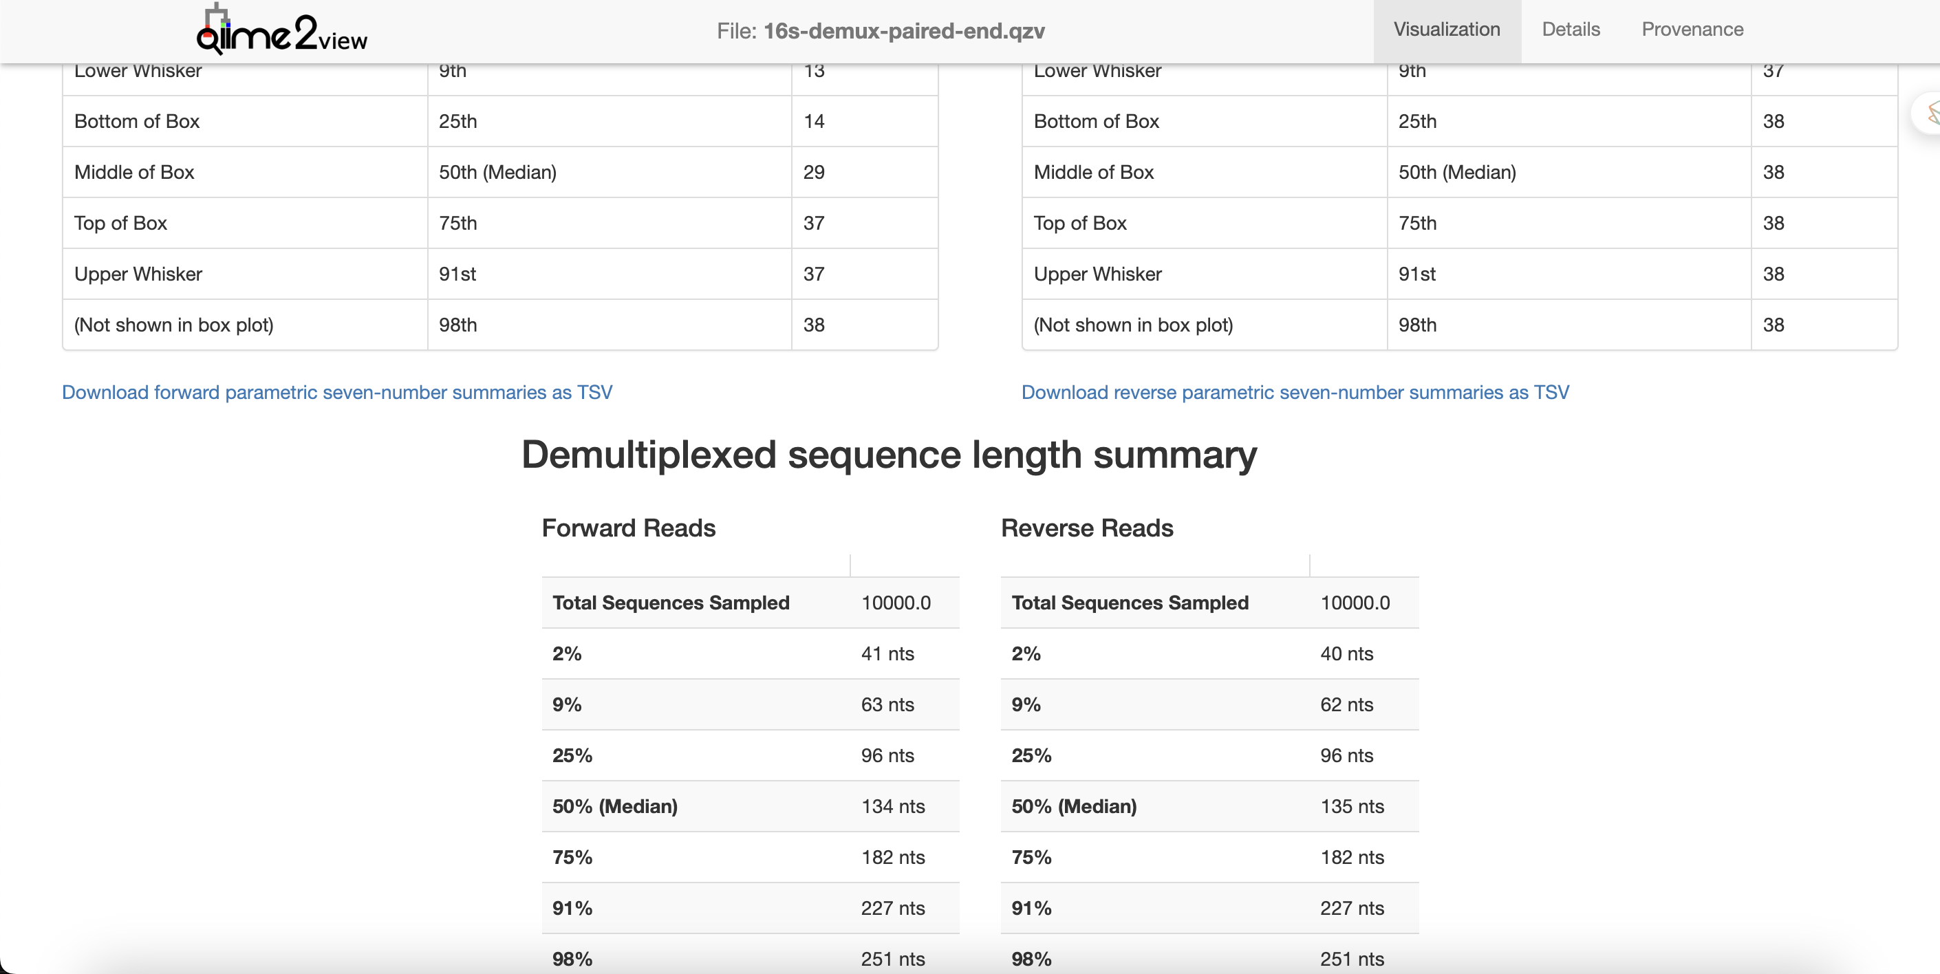The image size is (1940, 974).
Task: Click the floating gradient icon at right edge
Action: point(1930,113)
